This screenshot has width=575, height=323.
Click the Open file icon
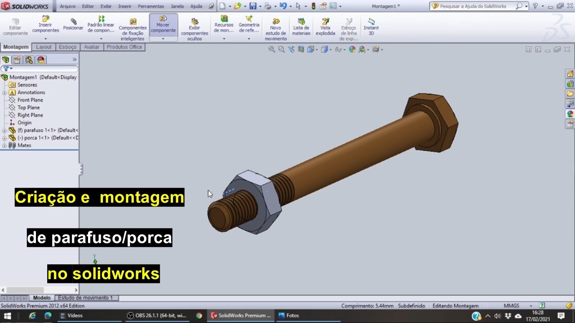pos(238,6)
